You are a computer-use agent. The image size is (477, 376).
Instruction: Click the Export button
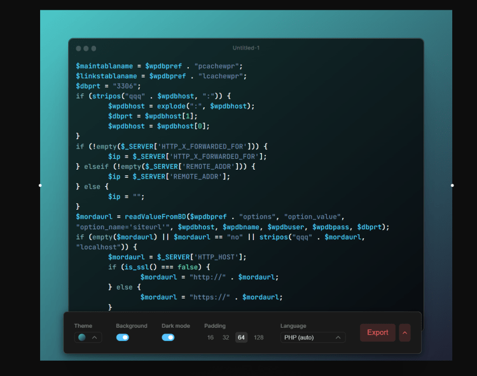[x=378, y=333]
